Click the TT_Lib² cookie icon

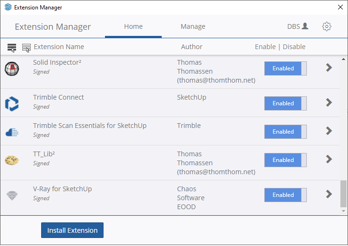pos(12,160)
